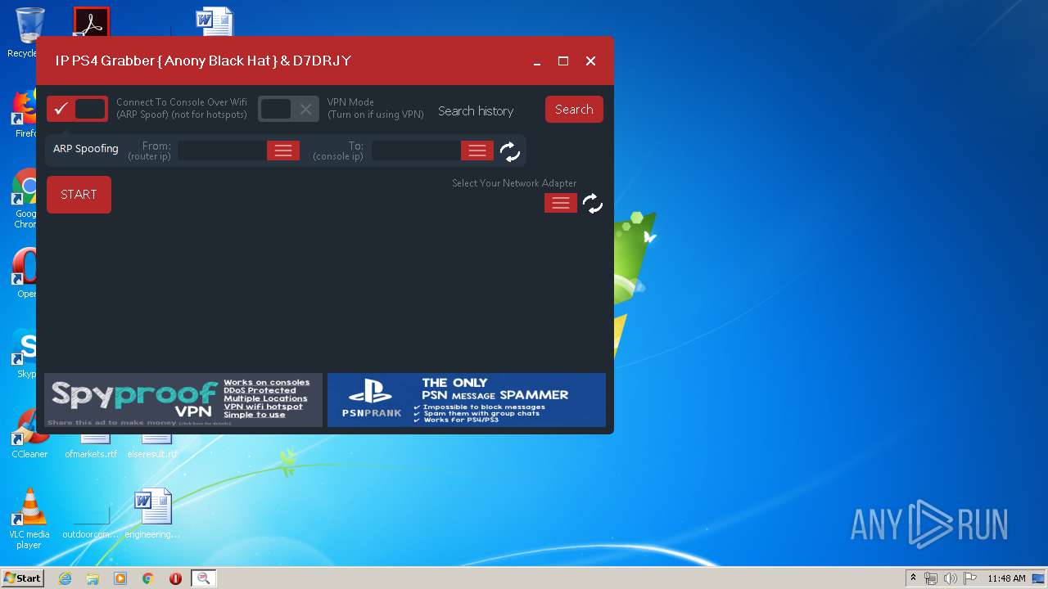Close the IP PS4 Grabber window
The width and height of the screenshot is (1048, 589).
(x=590, y=61)
